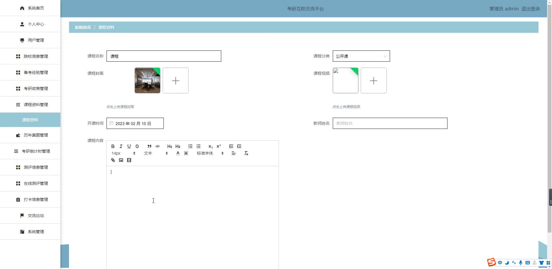This screenshot has height=269, width=552.
Task: Click the Sogou microphone voice input icon
Action: click(x=521, y=263)
